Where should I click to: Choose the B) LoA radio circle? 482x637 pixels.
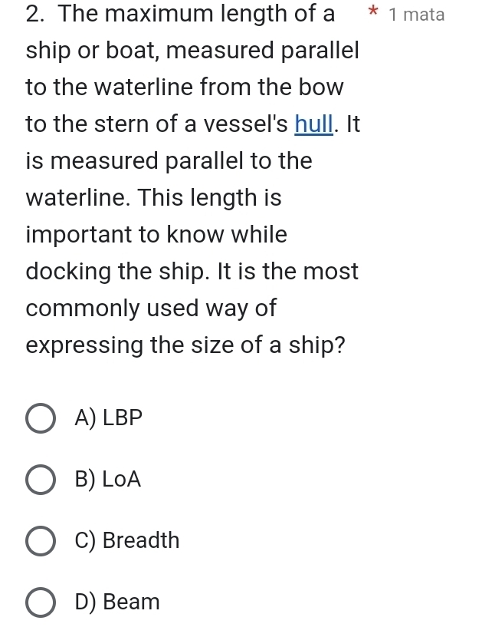click(x=41, y=480)
